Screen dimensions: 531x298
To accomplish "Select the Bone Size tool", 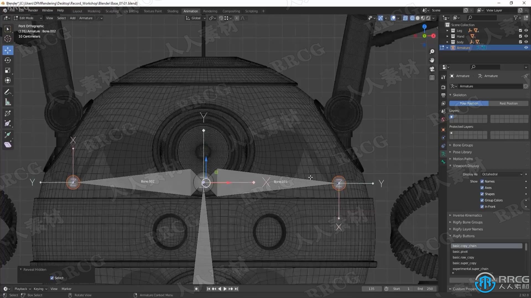I will (x=8, y=123).
